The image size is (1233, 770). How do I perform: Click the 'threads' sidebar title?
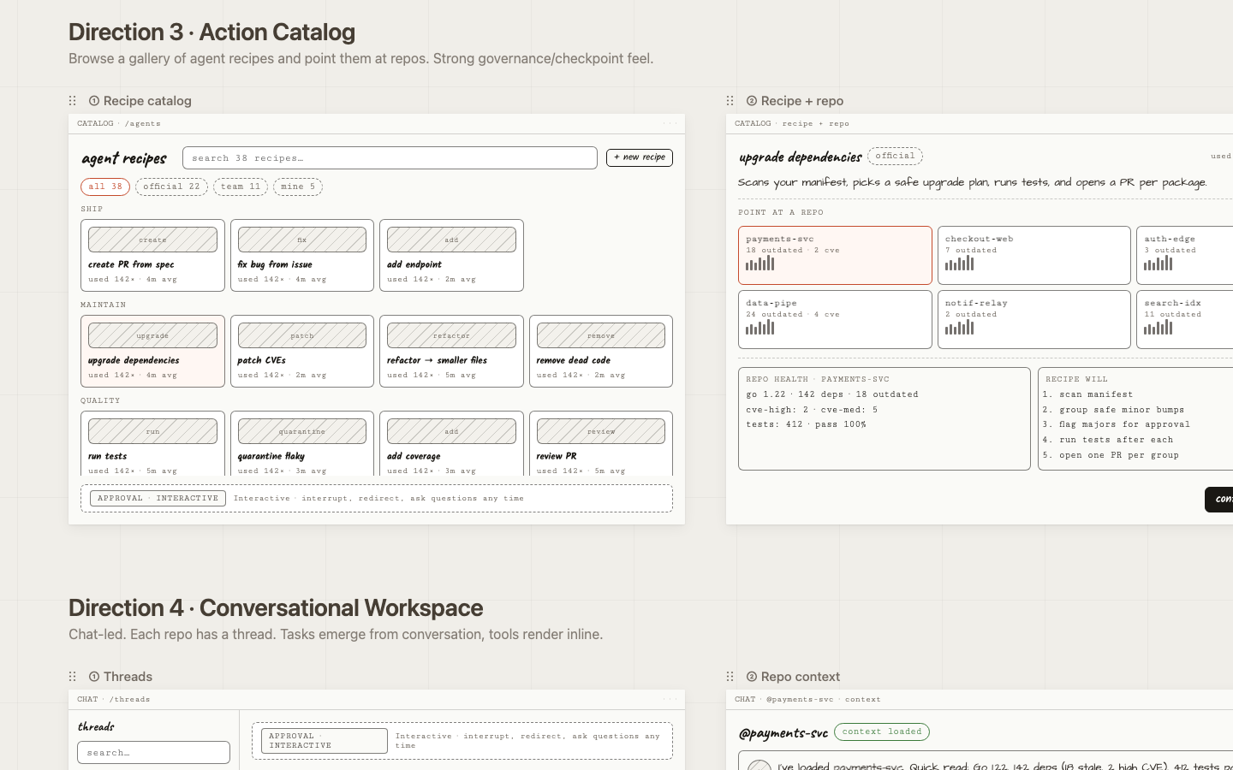pos(96,726)
